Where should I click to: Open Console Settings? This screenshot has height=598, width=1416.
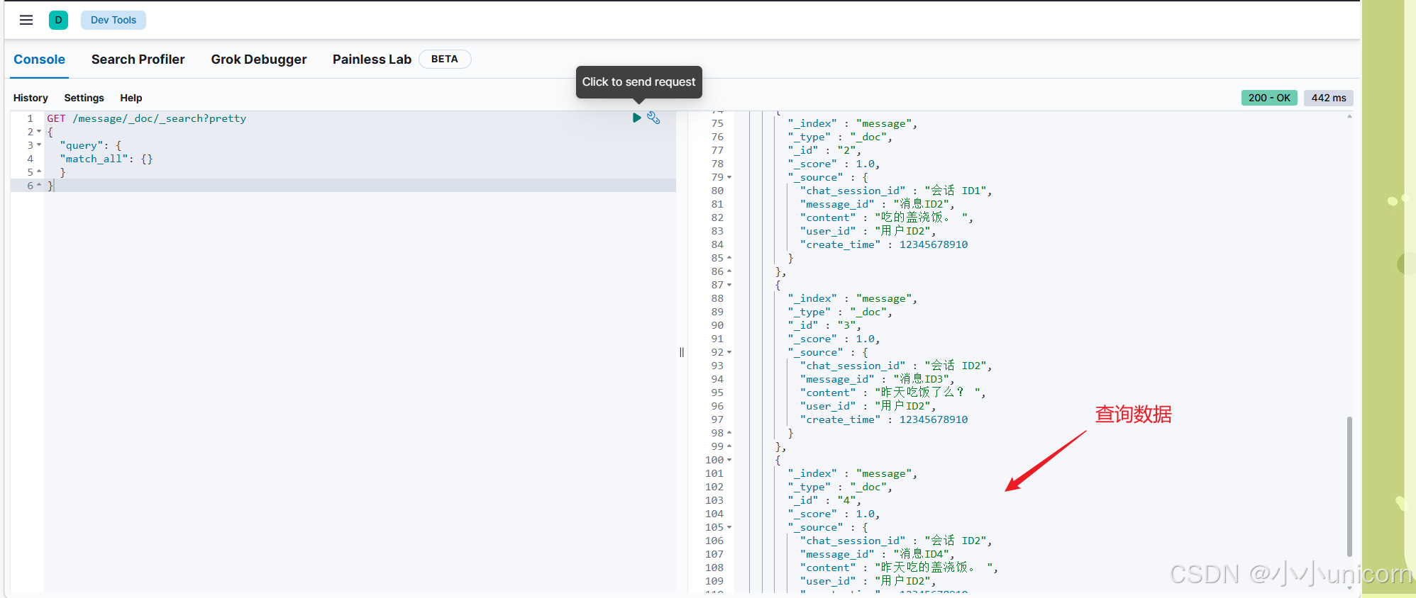pyautogui.click(x=84, y=98)
